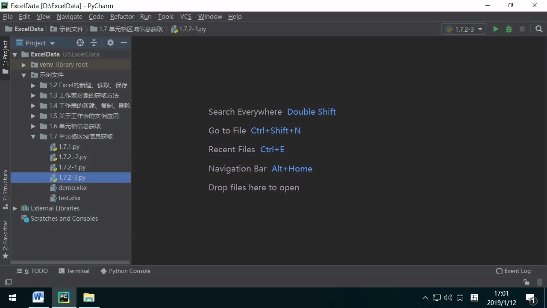Select file in Project tree using Locate/Scroll-to-source icon
This screenshot has width=547, height=308.
(x=80, y=43)
